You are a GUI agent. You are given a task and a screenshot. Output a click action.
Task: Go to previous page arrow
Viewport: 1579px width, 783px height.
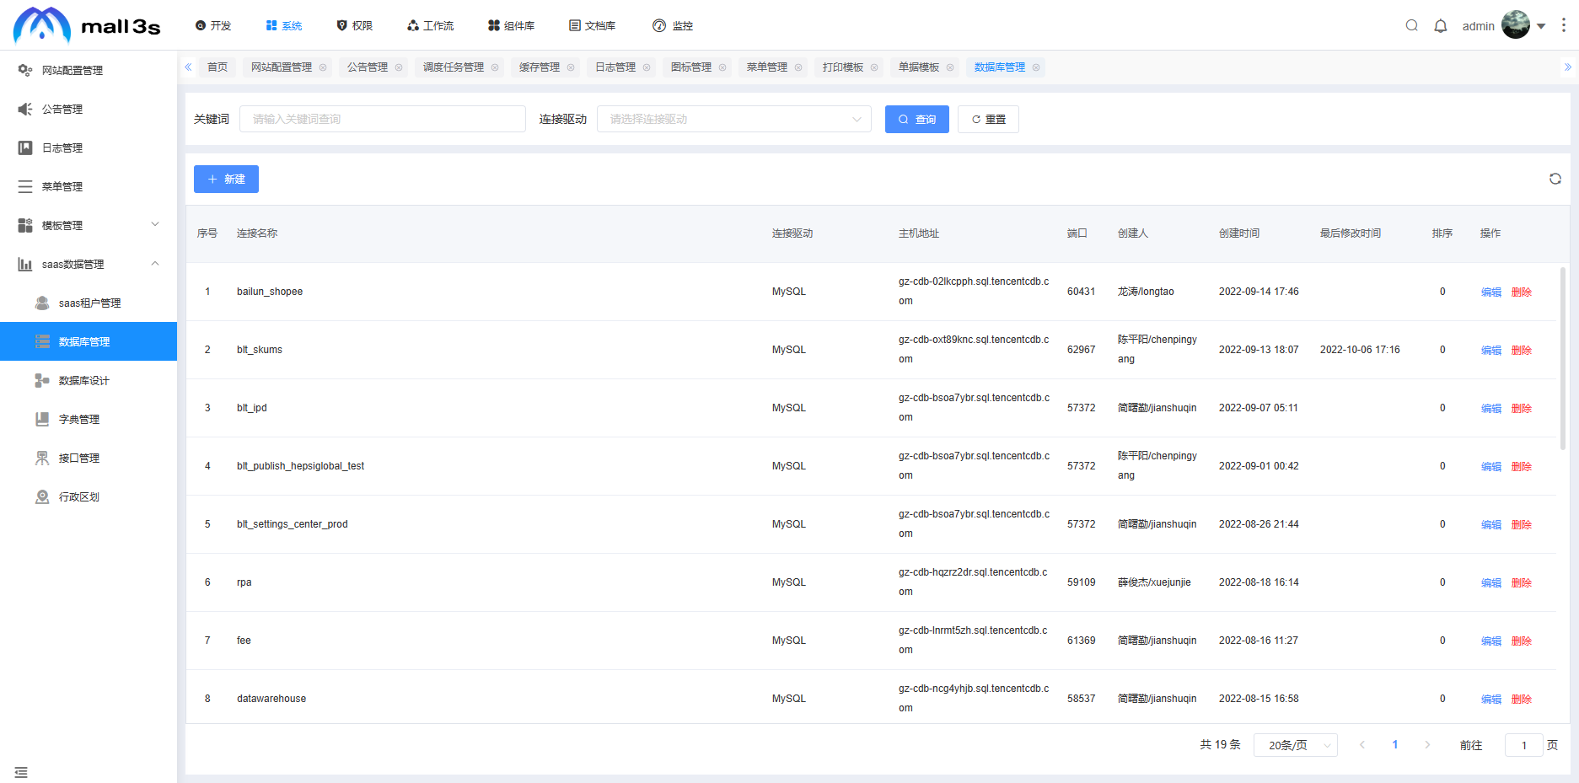[x=1362, y=745]
